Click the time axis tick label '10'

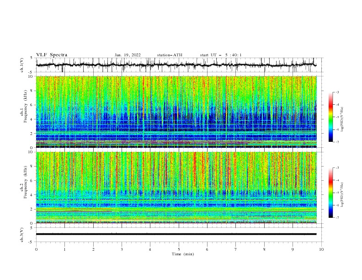tap(321, 249)
